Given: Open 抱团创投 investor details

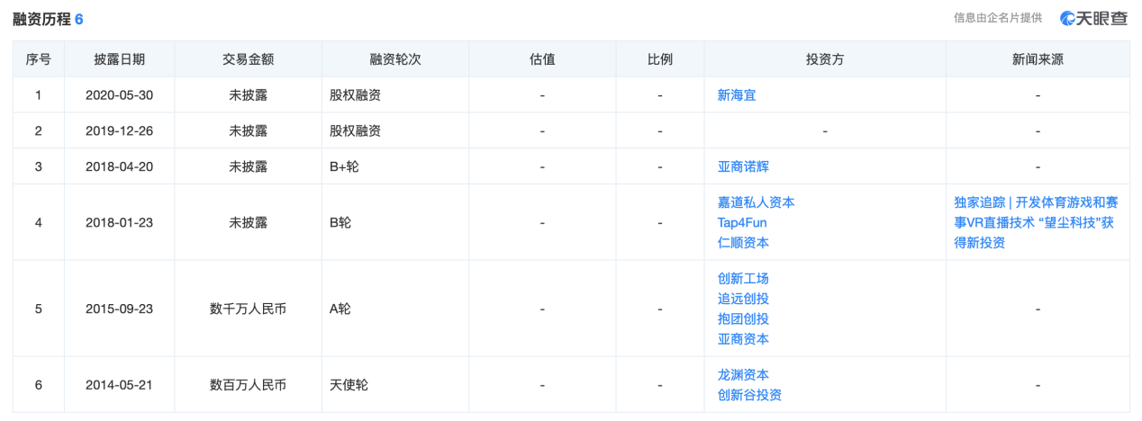Looking at the screenshot, I should click(x=743, y=318).
